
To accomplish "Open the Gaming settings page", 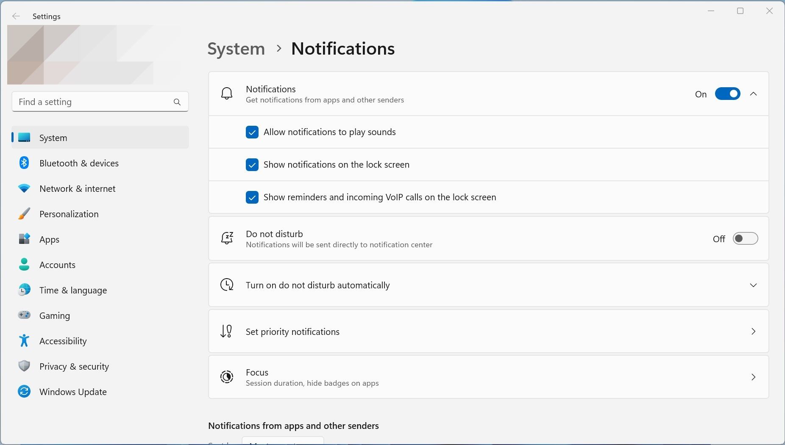I will (100, 315).
